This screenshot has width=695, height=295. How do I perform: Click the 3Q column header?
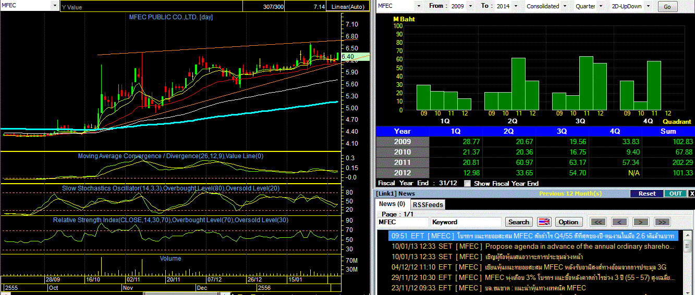pos(562,131)
